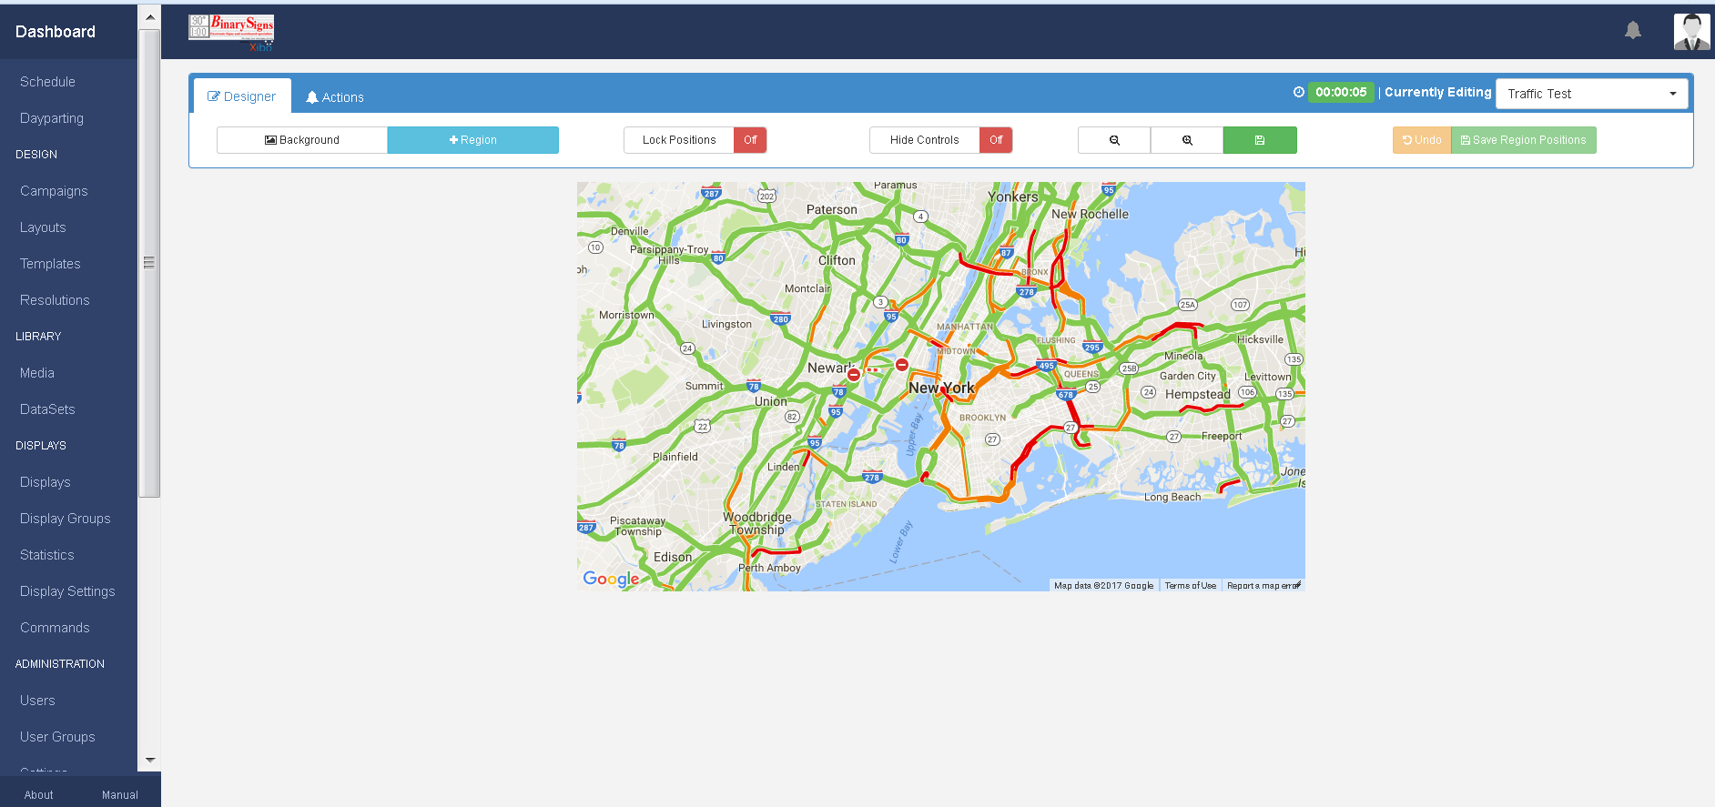Click the sidebar scroll down arrow
Viewport: 1715px width, 807px height.
[150, 760]
